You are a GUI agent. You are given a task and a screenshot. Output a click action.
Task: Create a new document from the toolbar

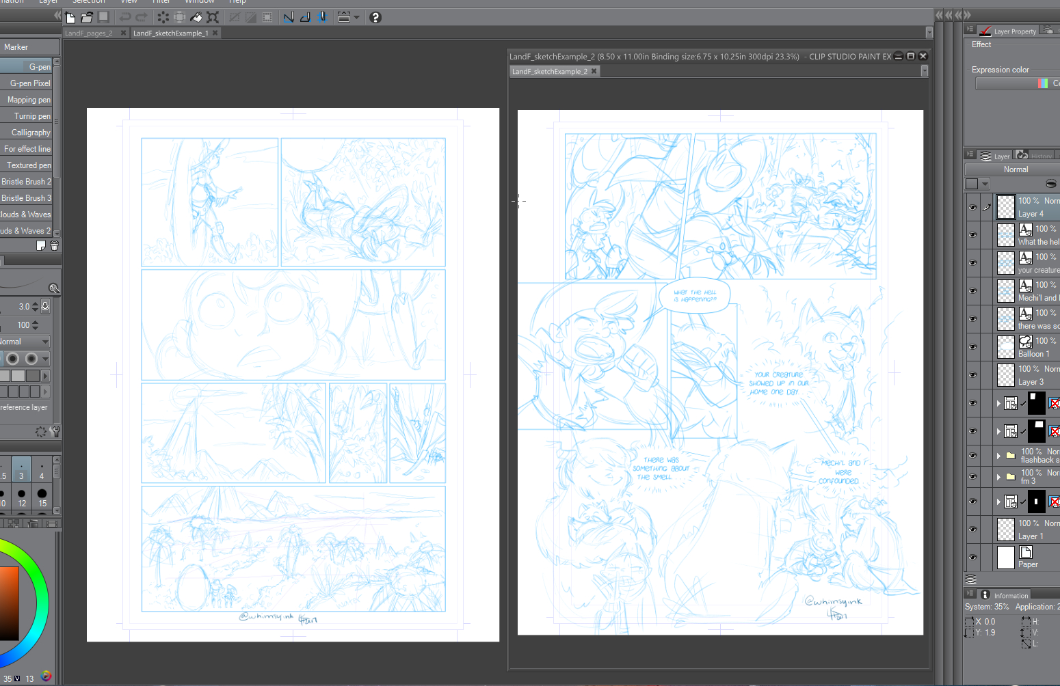coord(70,17)
